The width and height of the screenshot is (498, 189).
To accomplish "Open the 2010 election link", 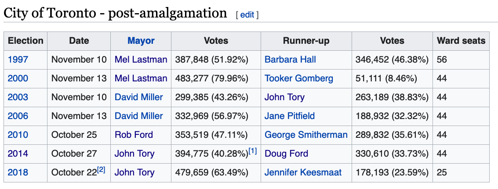I will (18, 135).
